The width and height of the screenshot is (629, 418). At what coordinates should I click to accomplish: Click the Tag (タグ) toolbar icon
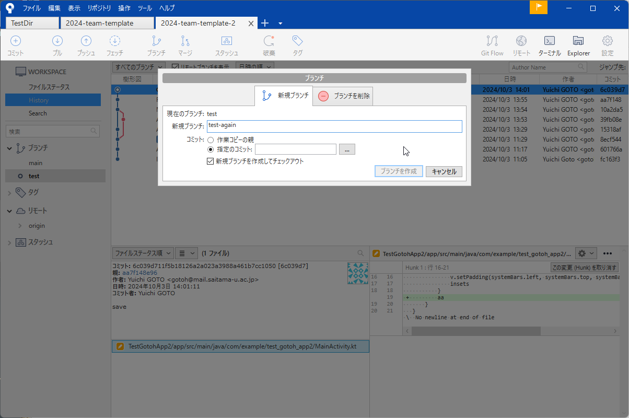coord(297,41)
